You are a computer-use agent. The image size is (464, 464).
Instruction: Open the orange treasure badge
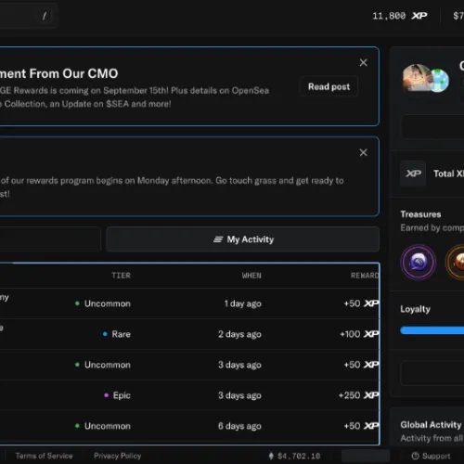click(455, 263)
